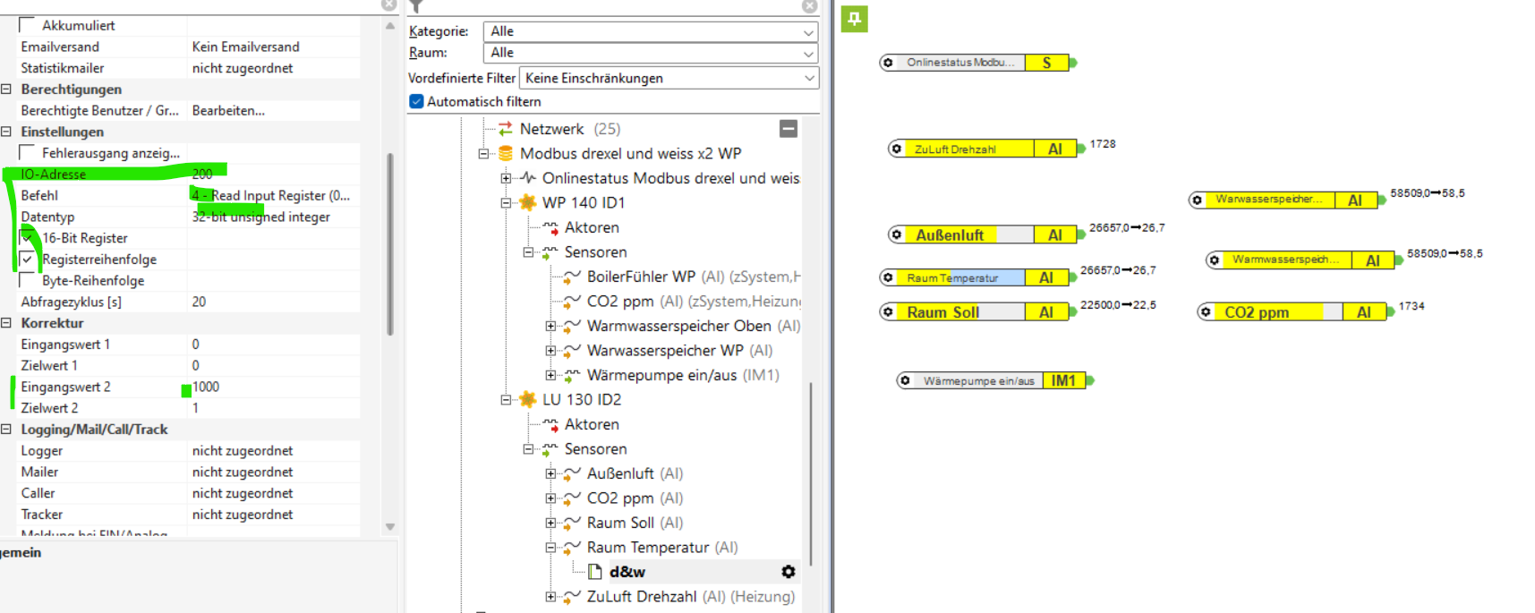Click Bearbeiten... for Berechtigte Benutzer

click(x=228, y=111)
